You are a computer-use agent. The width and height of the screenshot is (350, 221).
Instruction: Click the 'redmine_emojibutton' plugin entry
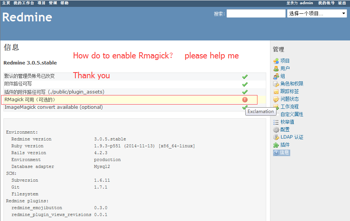[59, 208]
